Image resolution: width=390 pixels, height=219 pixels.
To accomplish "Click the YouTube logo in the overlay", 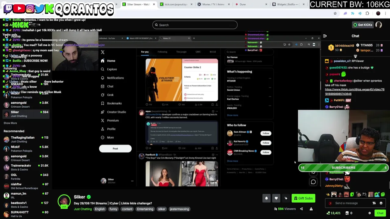I will point(19,9).
